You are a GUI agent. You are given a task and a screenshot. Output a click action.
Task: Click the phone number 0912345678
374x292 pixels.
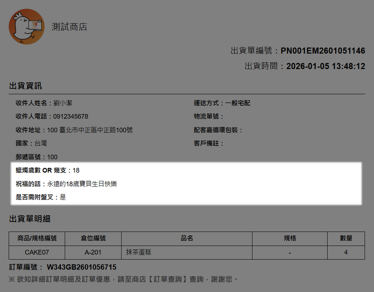click(71, 116)
